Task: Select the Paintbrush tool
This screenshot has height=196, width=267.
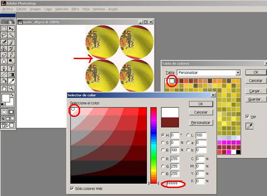Action: 12,42
